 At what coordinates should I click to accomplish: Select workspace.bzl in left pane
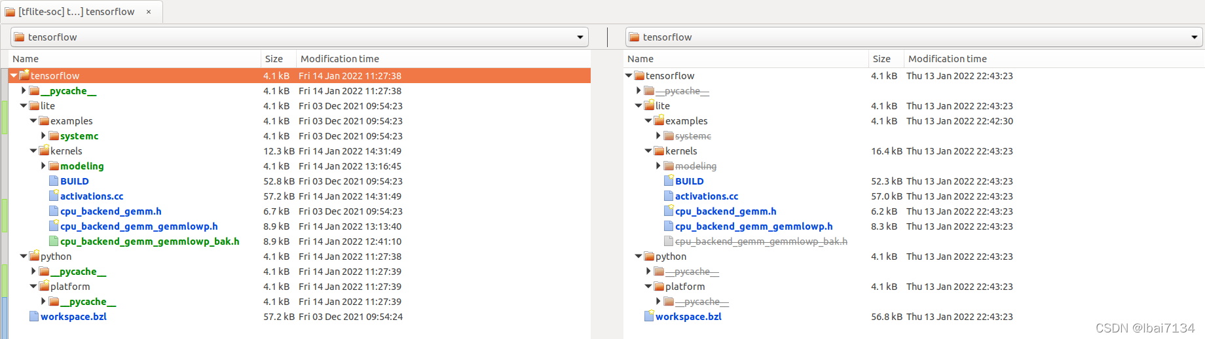(73, 316)
